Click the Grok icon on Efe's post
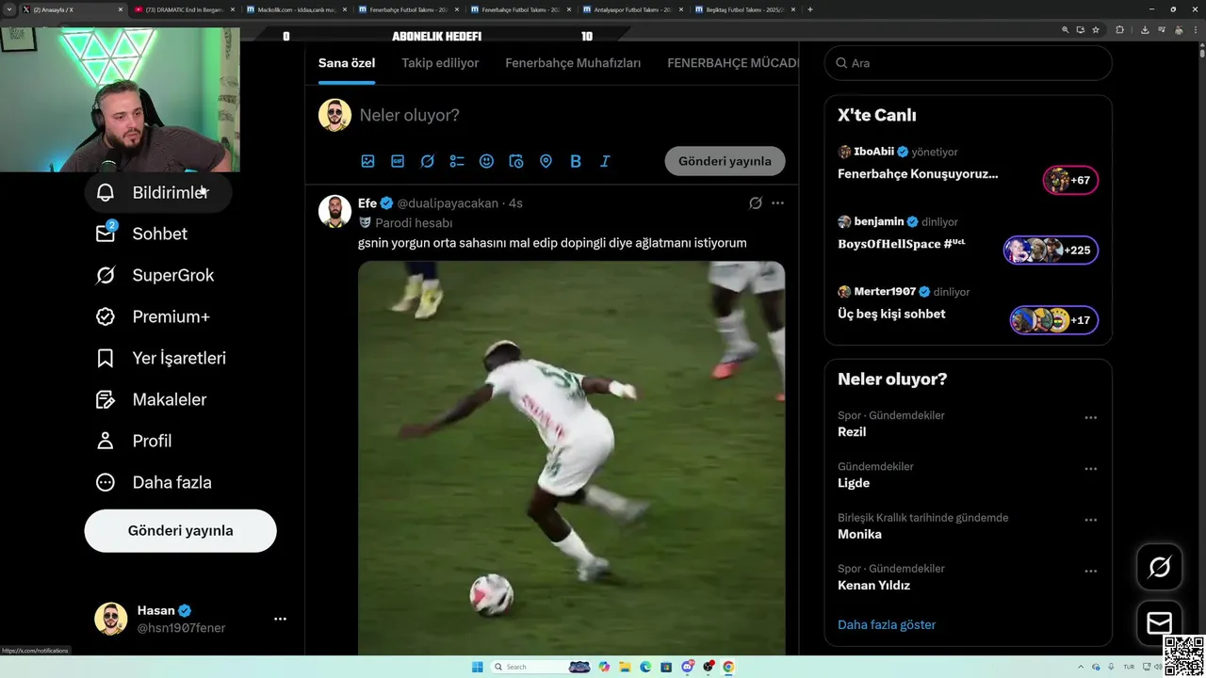Image resolution: width=1206 pixels, height=678 pixels. coord(756,203)
